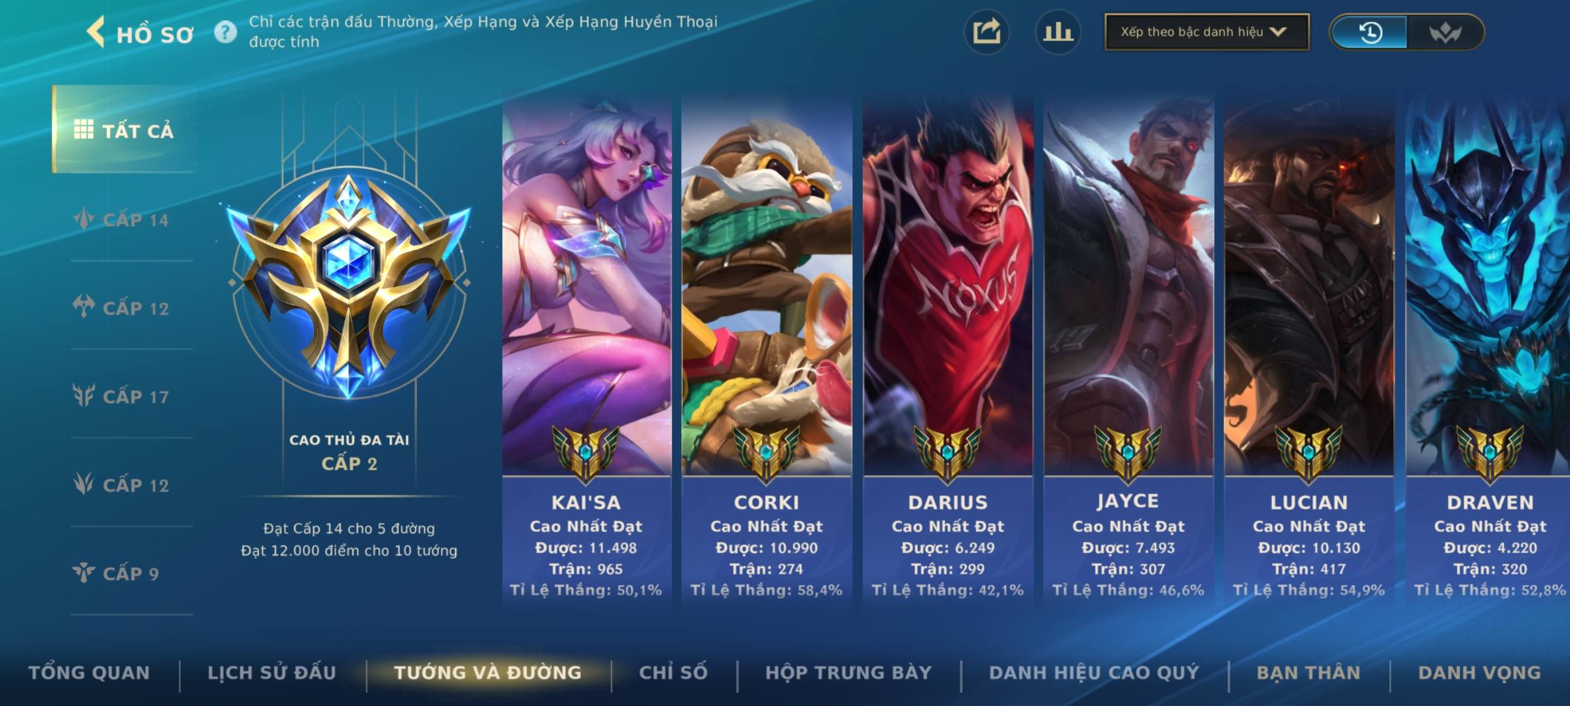
Task: Switch to the Tổng Quan tab
Action: pyautogui.click(x=89, y=673)
